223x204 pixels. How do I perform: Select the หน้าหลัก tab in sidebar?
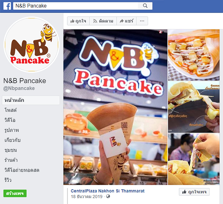[31, 100]
